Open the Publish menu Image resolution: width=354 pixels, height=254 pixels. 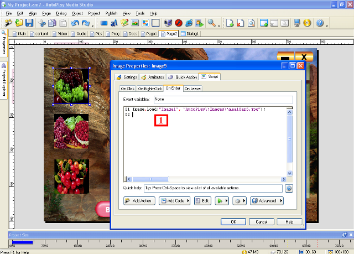pyautogui.click(x=111, y=13)
